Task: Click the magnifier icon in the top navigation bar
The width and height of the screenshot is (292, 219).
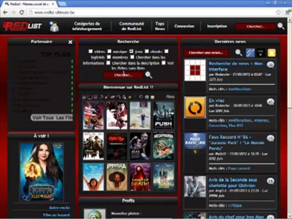Action: coord(281,26)
